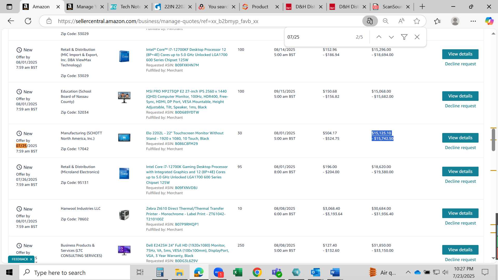Open Task View on the taskbar

[x=140, y=272]
